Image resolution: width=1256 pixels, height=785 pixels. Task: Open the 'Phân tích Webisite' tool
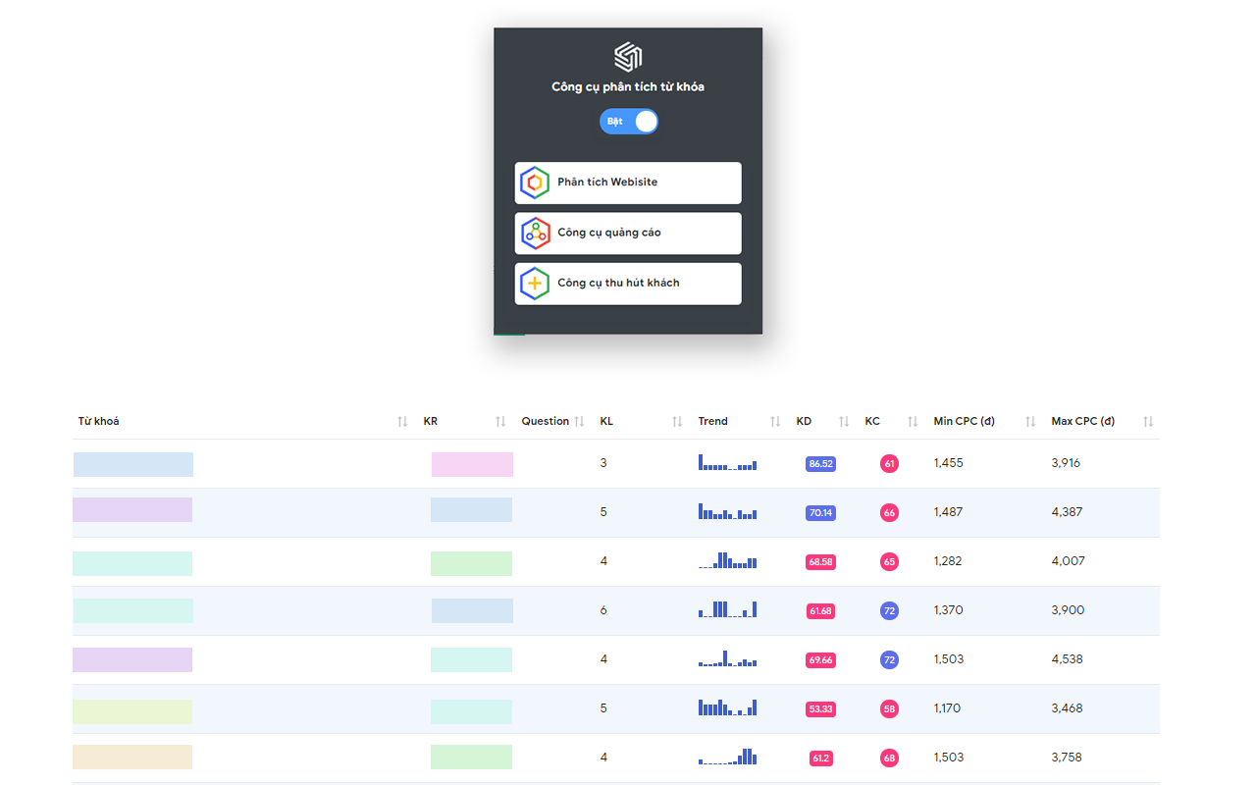tap(628, 183)
